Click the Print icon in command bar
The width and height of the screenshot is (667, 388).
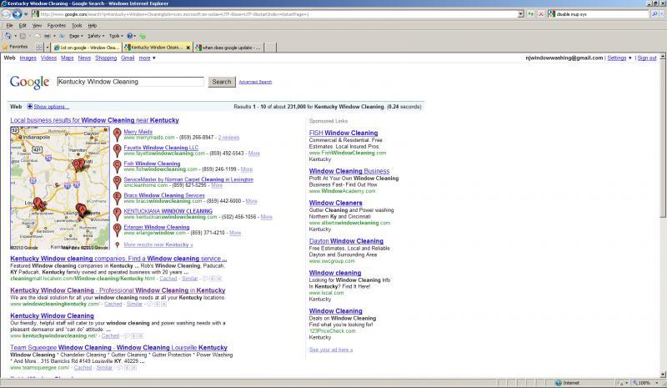point(48,36)
